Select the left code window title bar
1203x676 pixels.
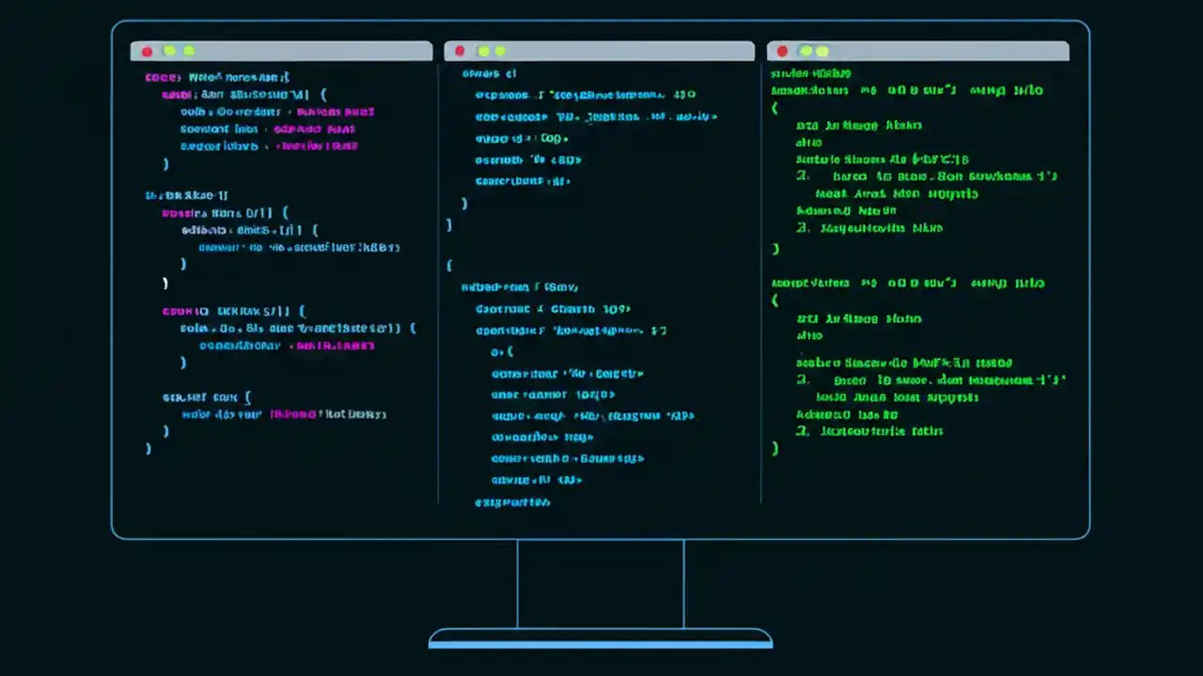coord(280,51)
